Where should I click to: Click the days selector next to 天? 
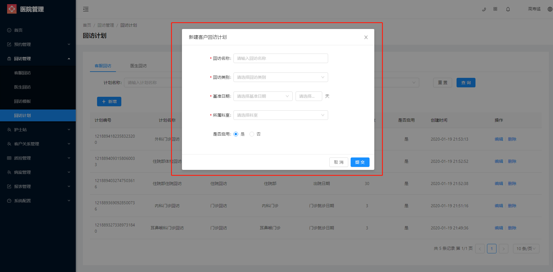click(x=309, y=96)
